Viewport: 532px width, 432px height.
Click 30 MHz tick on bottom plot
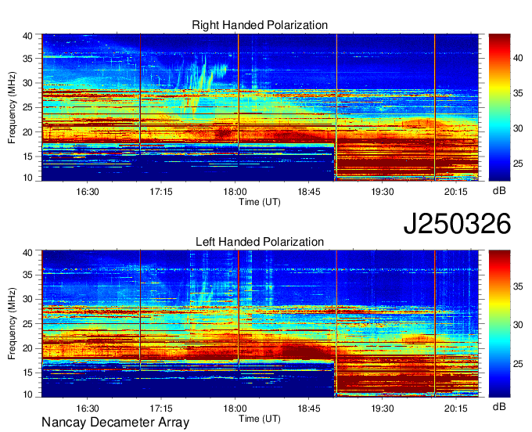click(27, 299)
